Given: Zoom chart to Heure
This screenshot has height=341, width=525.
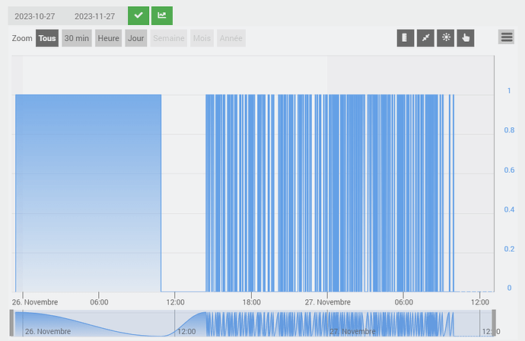Looking at the screenshot, I should tap(109, 38).
